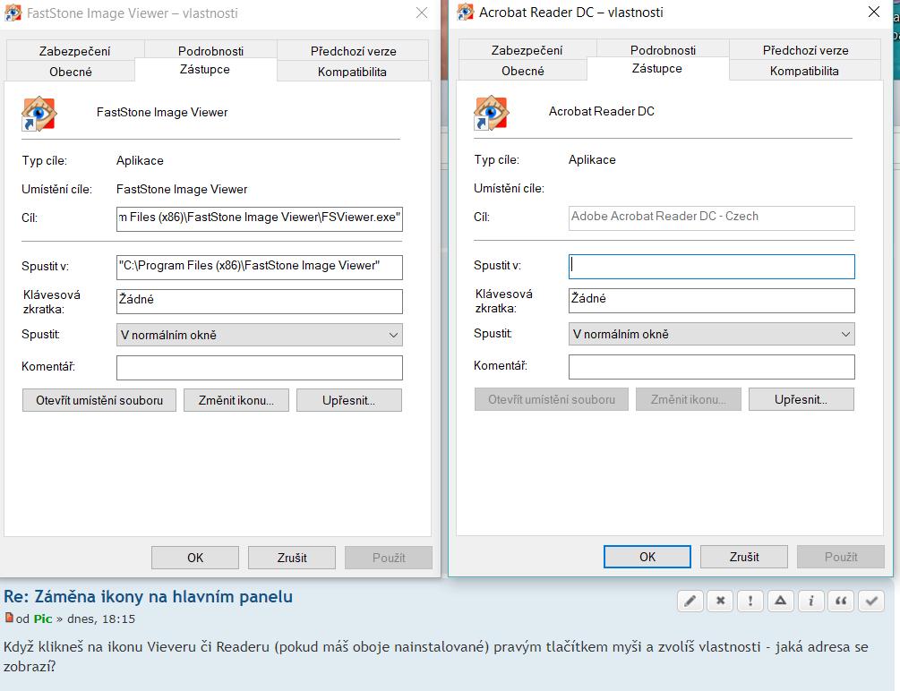
Task: Click Klávesová zkratka field in Acrobat dialog
Action: pos(712,300)
